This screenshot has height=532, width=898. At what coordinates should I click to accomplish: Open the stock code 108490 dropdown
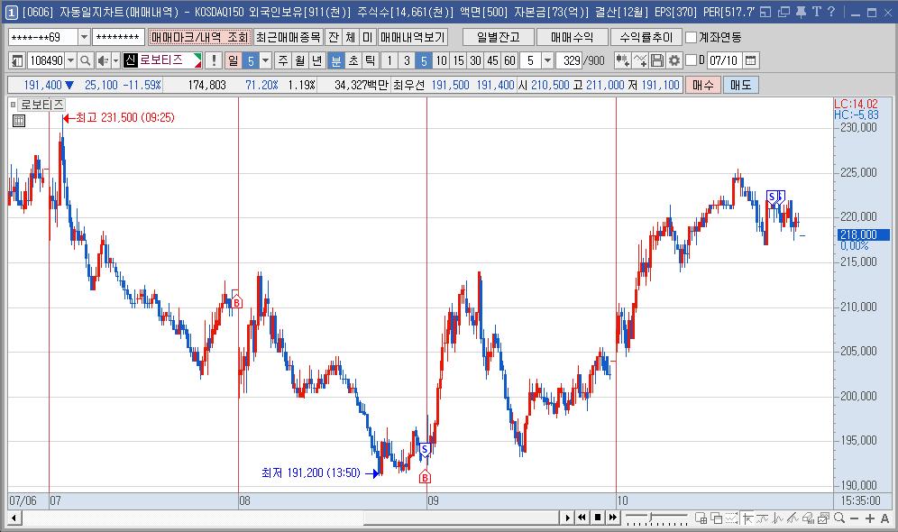tap(70, 60)
